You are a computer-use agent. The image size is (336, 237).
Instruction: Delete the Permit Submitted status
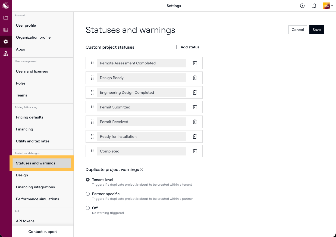[195, 107]
